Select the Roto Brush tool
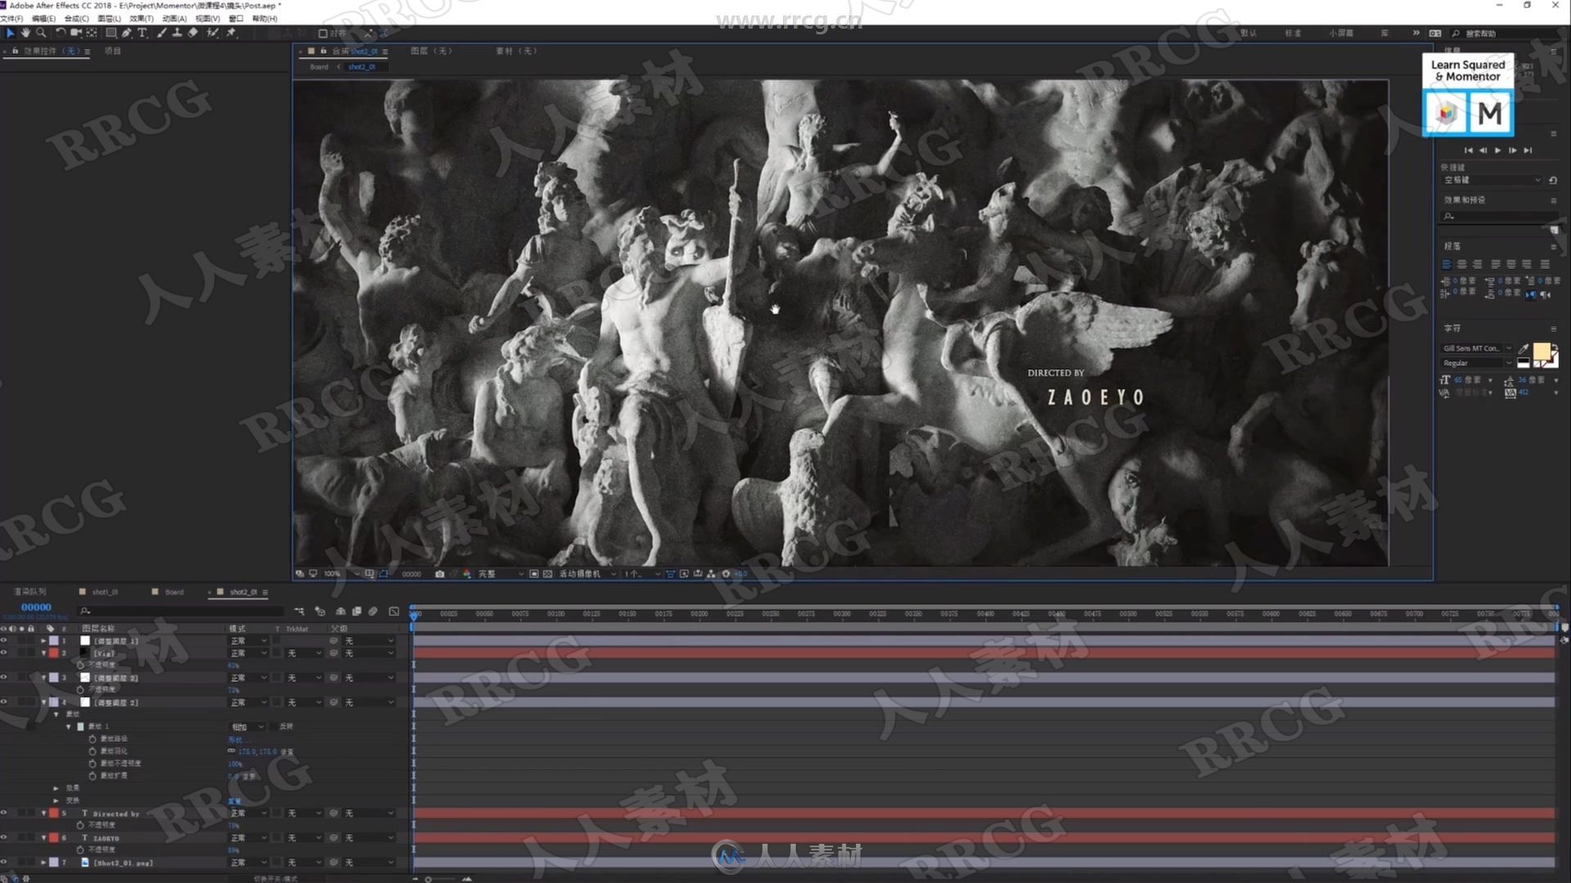Viewport: 1571px width, 883px height. [213, 33]
